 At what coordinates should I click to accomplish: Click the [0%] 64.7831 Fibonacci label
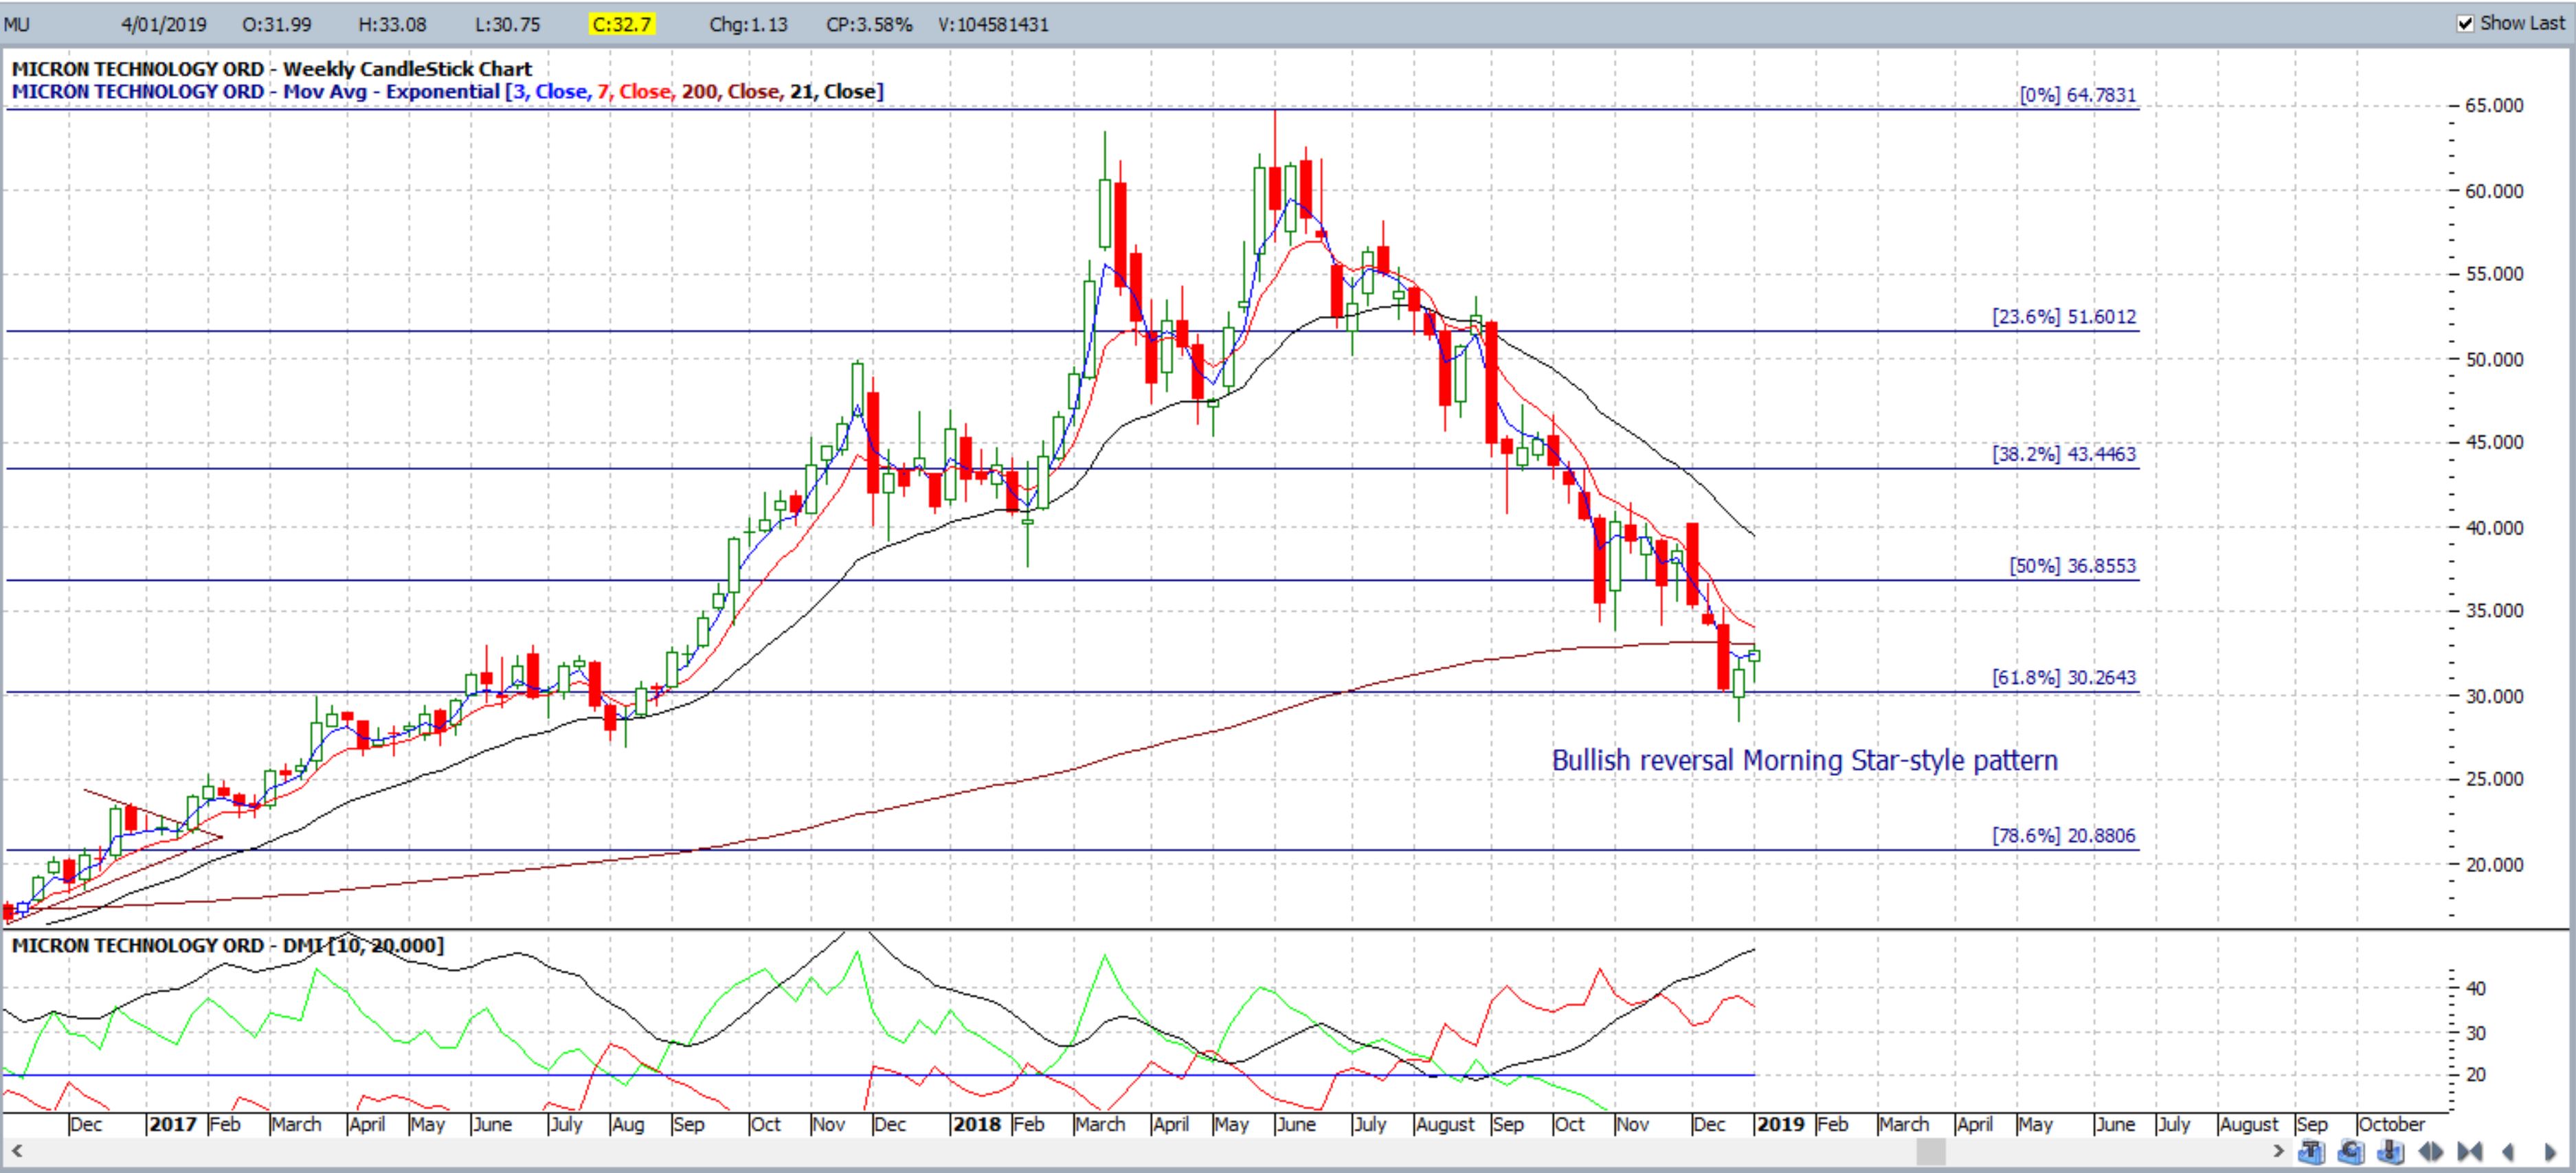coord(2078,95)
